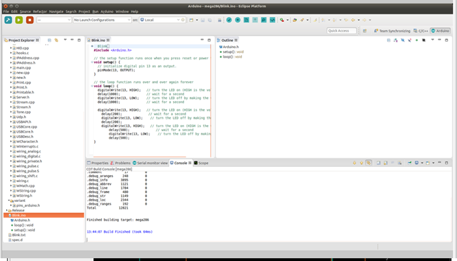The width and height of the screenshot is (457, 261).
Task: Click the Open Perspective icon
Action: 365,31
